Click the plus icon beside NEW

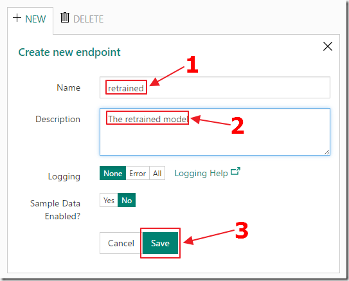coord(17,18)
